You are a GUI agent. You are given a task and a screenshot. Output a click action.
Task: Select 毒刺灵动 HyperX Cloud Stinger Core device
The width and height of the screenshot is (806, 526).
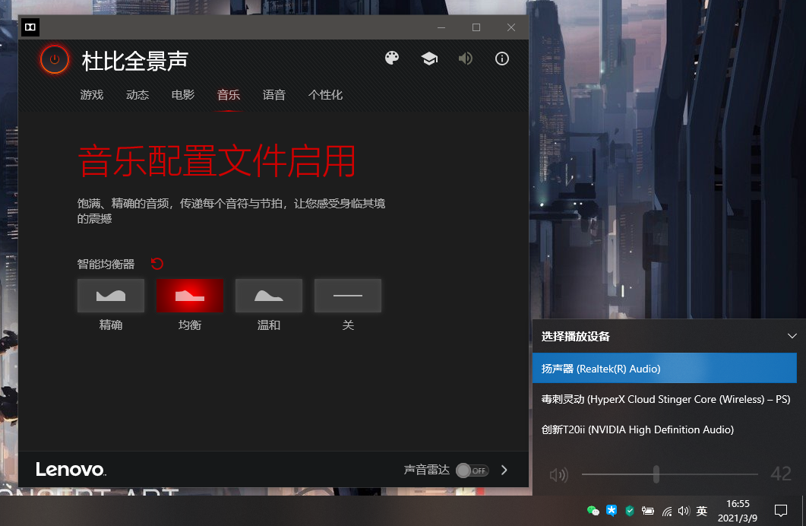[665, 399]
